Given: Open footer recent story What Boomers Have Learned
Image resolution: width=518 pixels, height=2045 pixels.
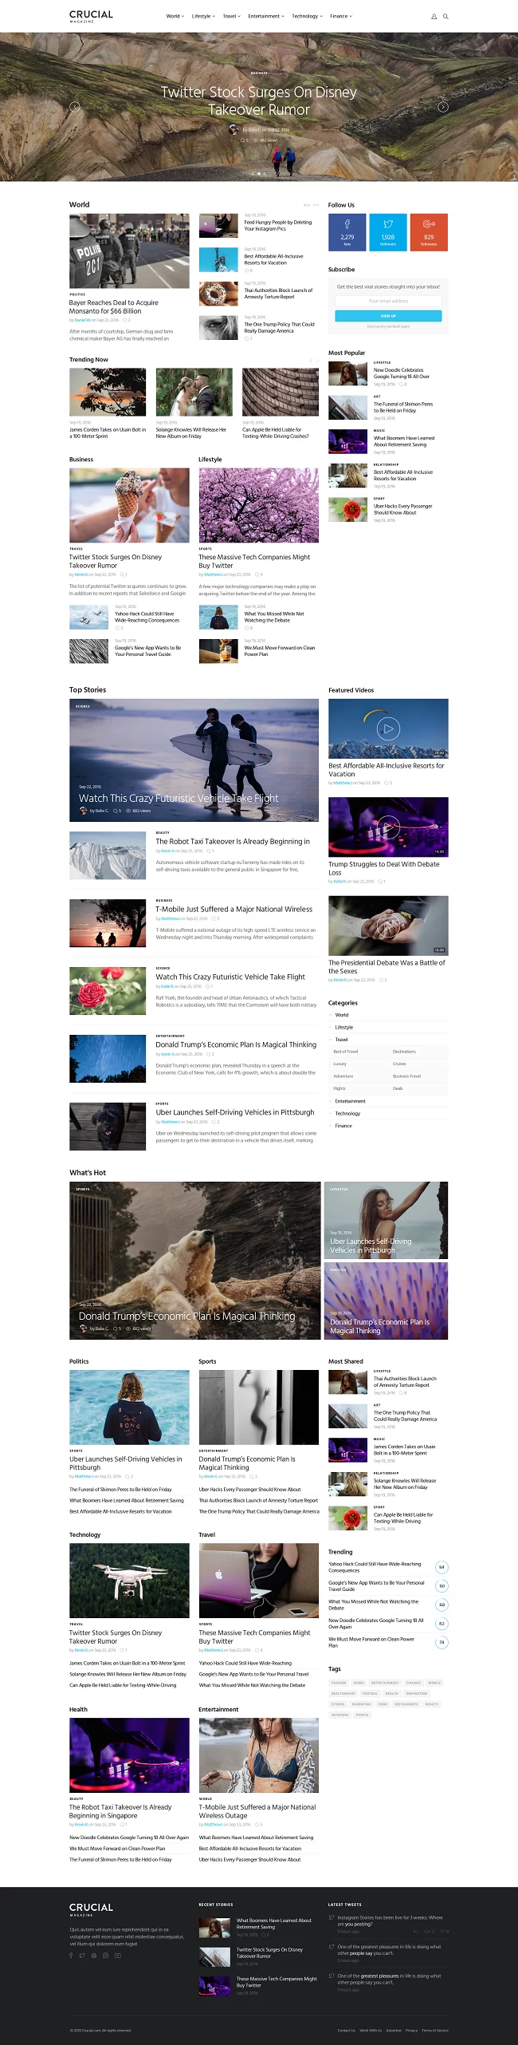Looking at the screenshot, I should (x=274, y=1924).
